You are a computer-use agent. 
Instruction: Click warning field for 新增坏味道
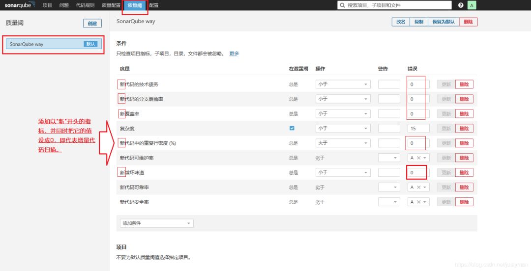point(389,172)
